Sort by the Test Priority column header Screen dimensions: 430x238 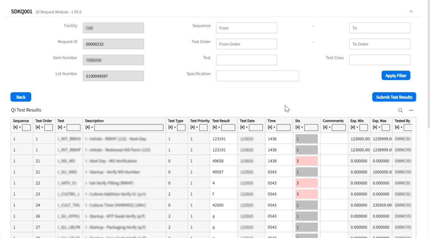200,121
